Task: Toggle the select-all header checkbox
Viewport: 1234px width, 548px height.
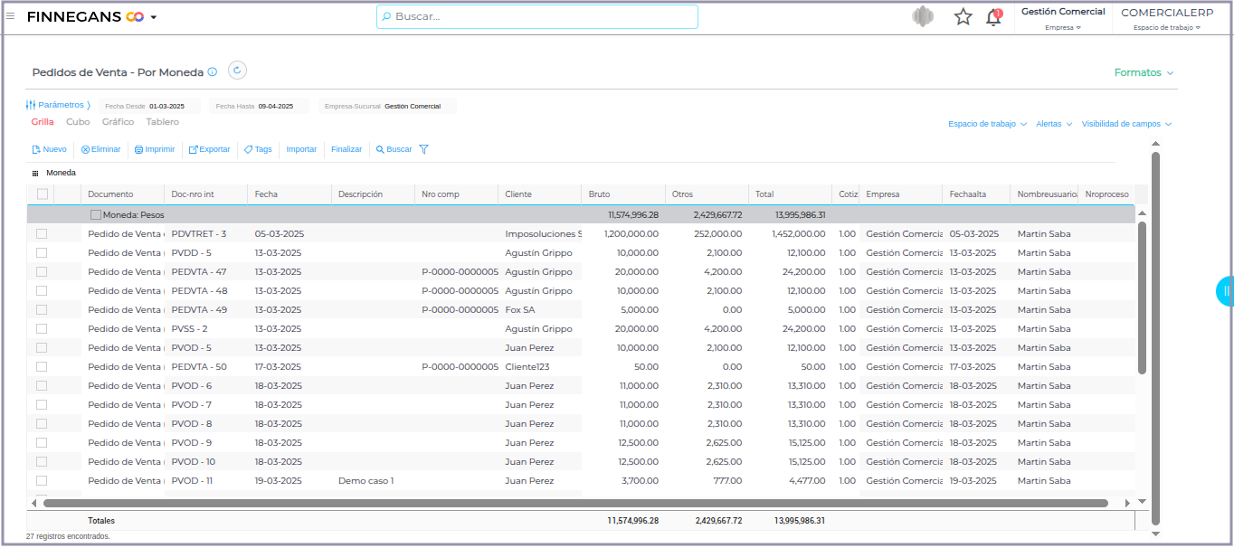Action: click(43, 194)
